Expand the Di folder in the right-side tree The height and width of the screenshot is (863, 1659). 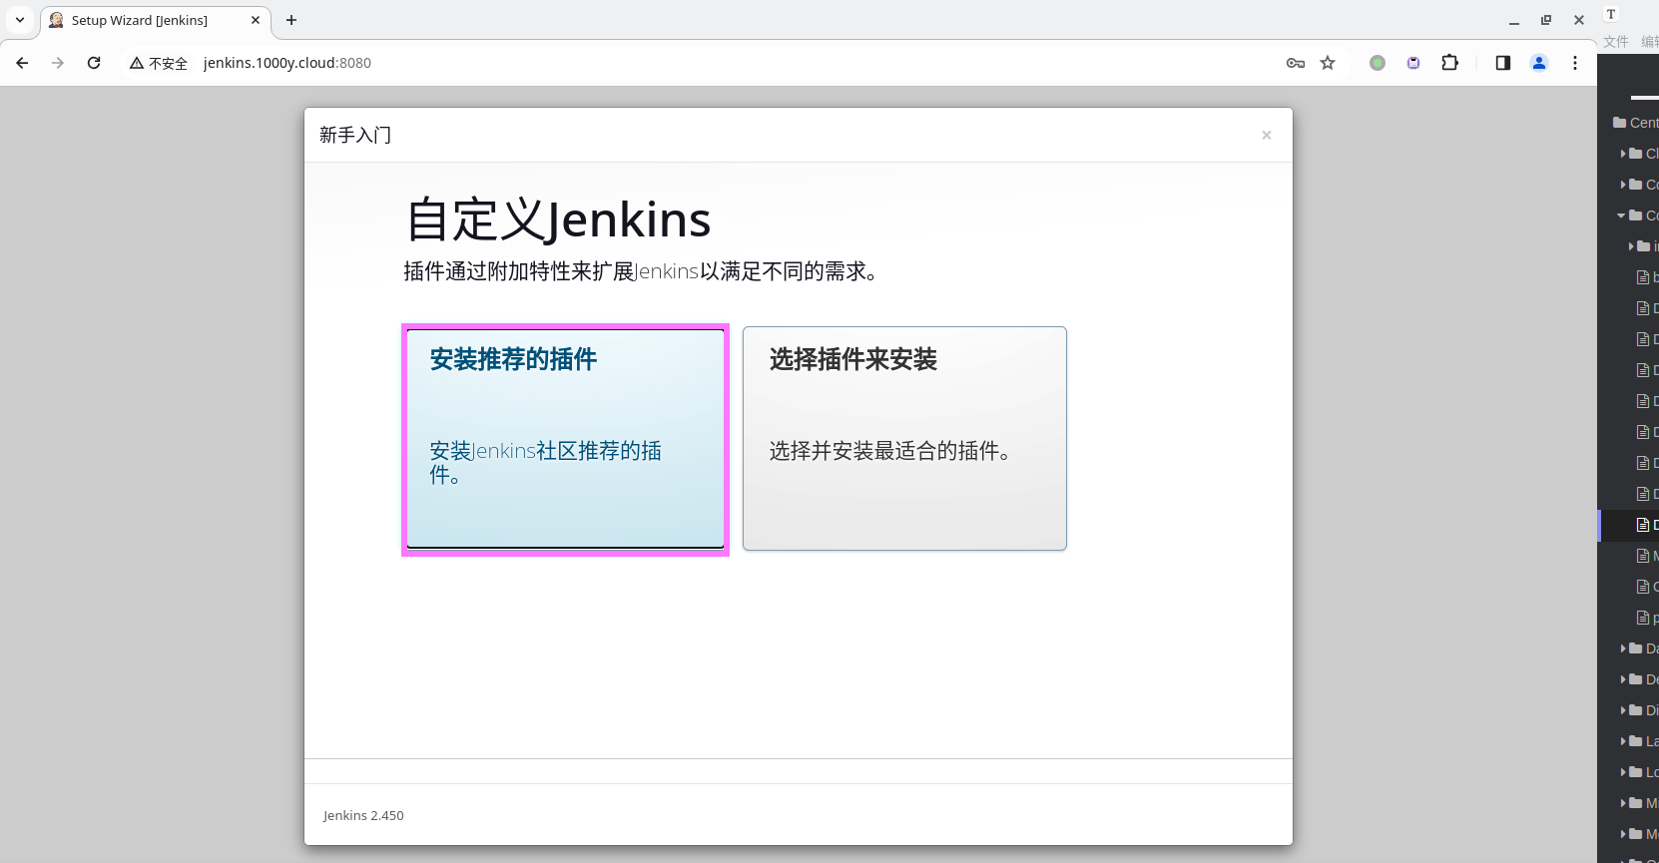(1624, 710)
